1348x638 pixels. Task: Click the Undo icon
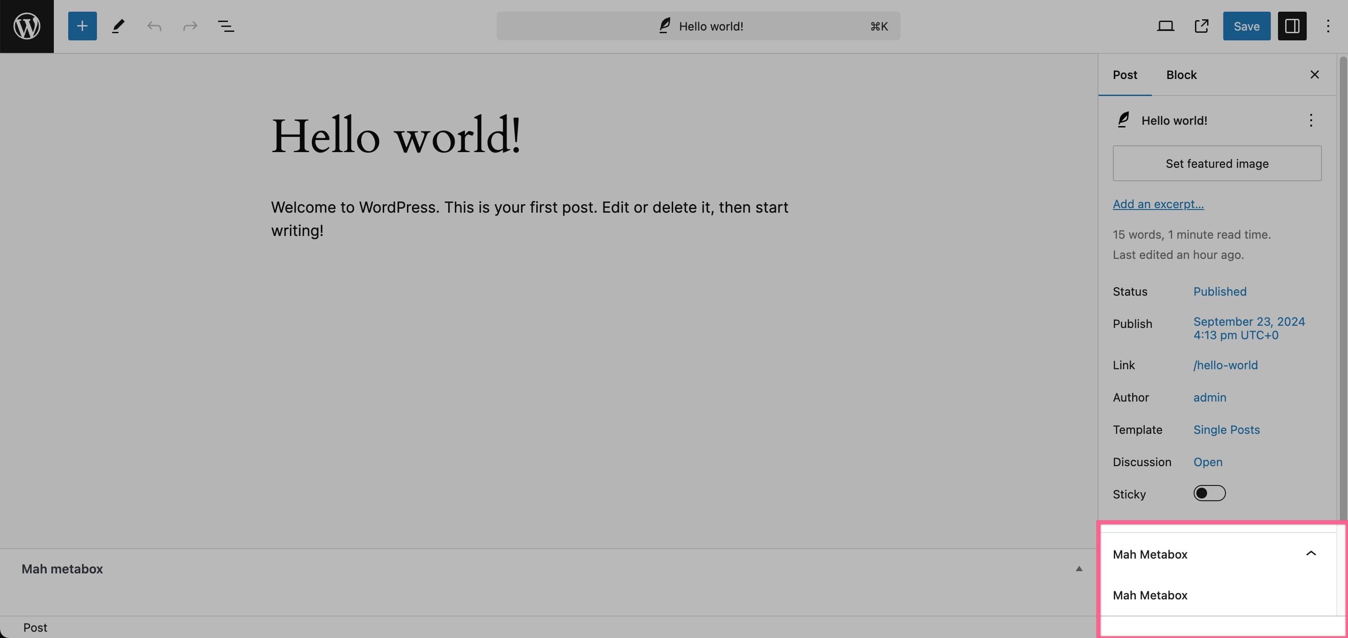point(154,26)
